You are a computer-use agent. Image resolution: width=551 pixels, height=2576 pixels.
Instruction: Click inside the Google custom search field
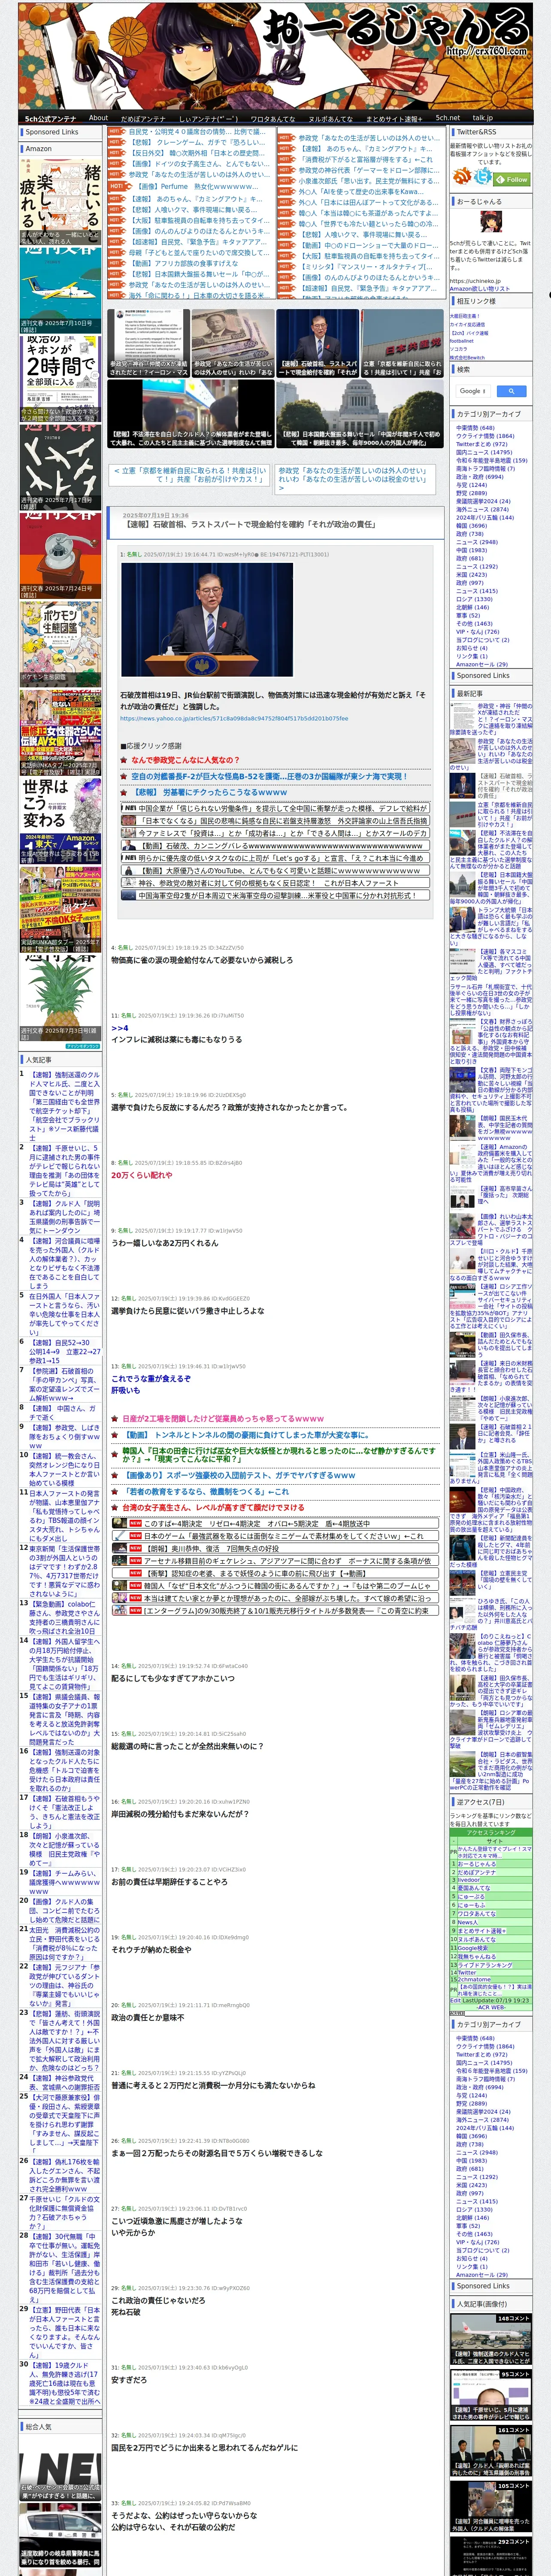473,391
